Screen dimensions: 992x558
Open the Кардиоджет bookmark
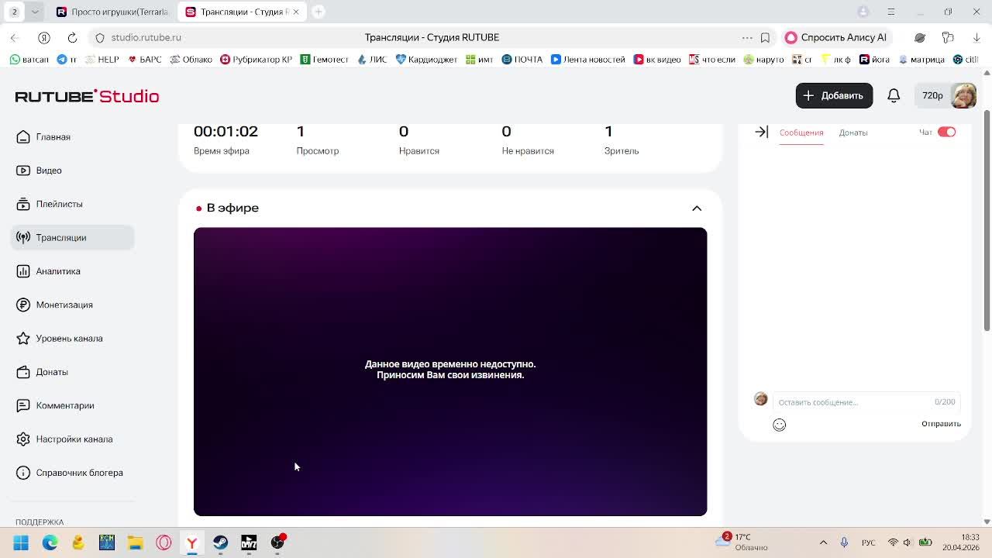pos(427,60)
